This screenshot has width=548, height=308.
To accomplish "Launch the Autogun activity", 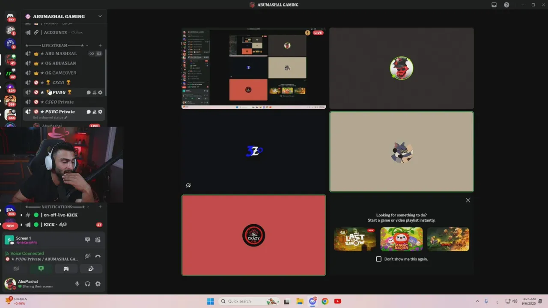I will coord(448,239).
